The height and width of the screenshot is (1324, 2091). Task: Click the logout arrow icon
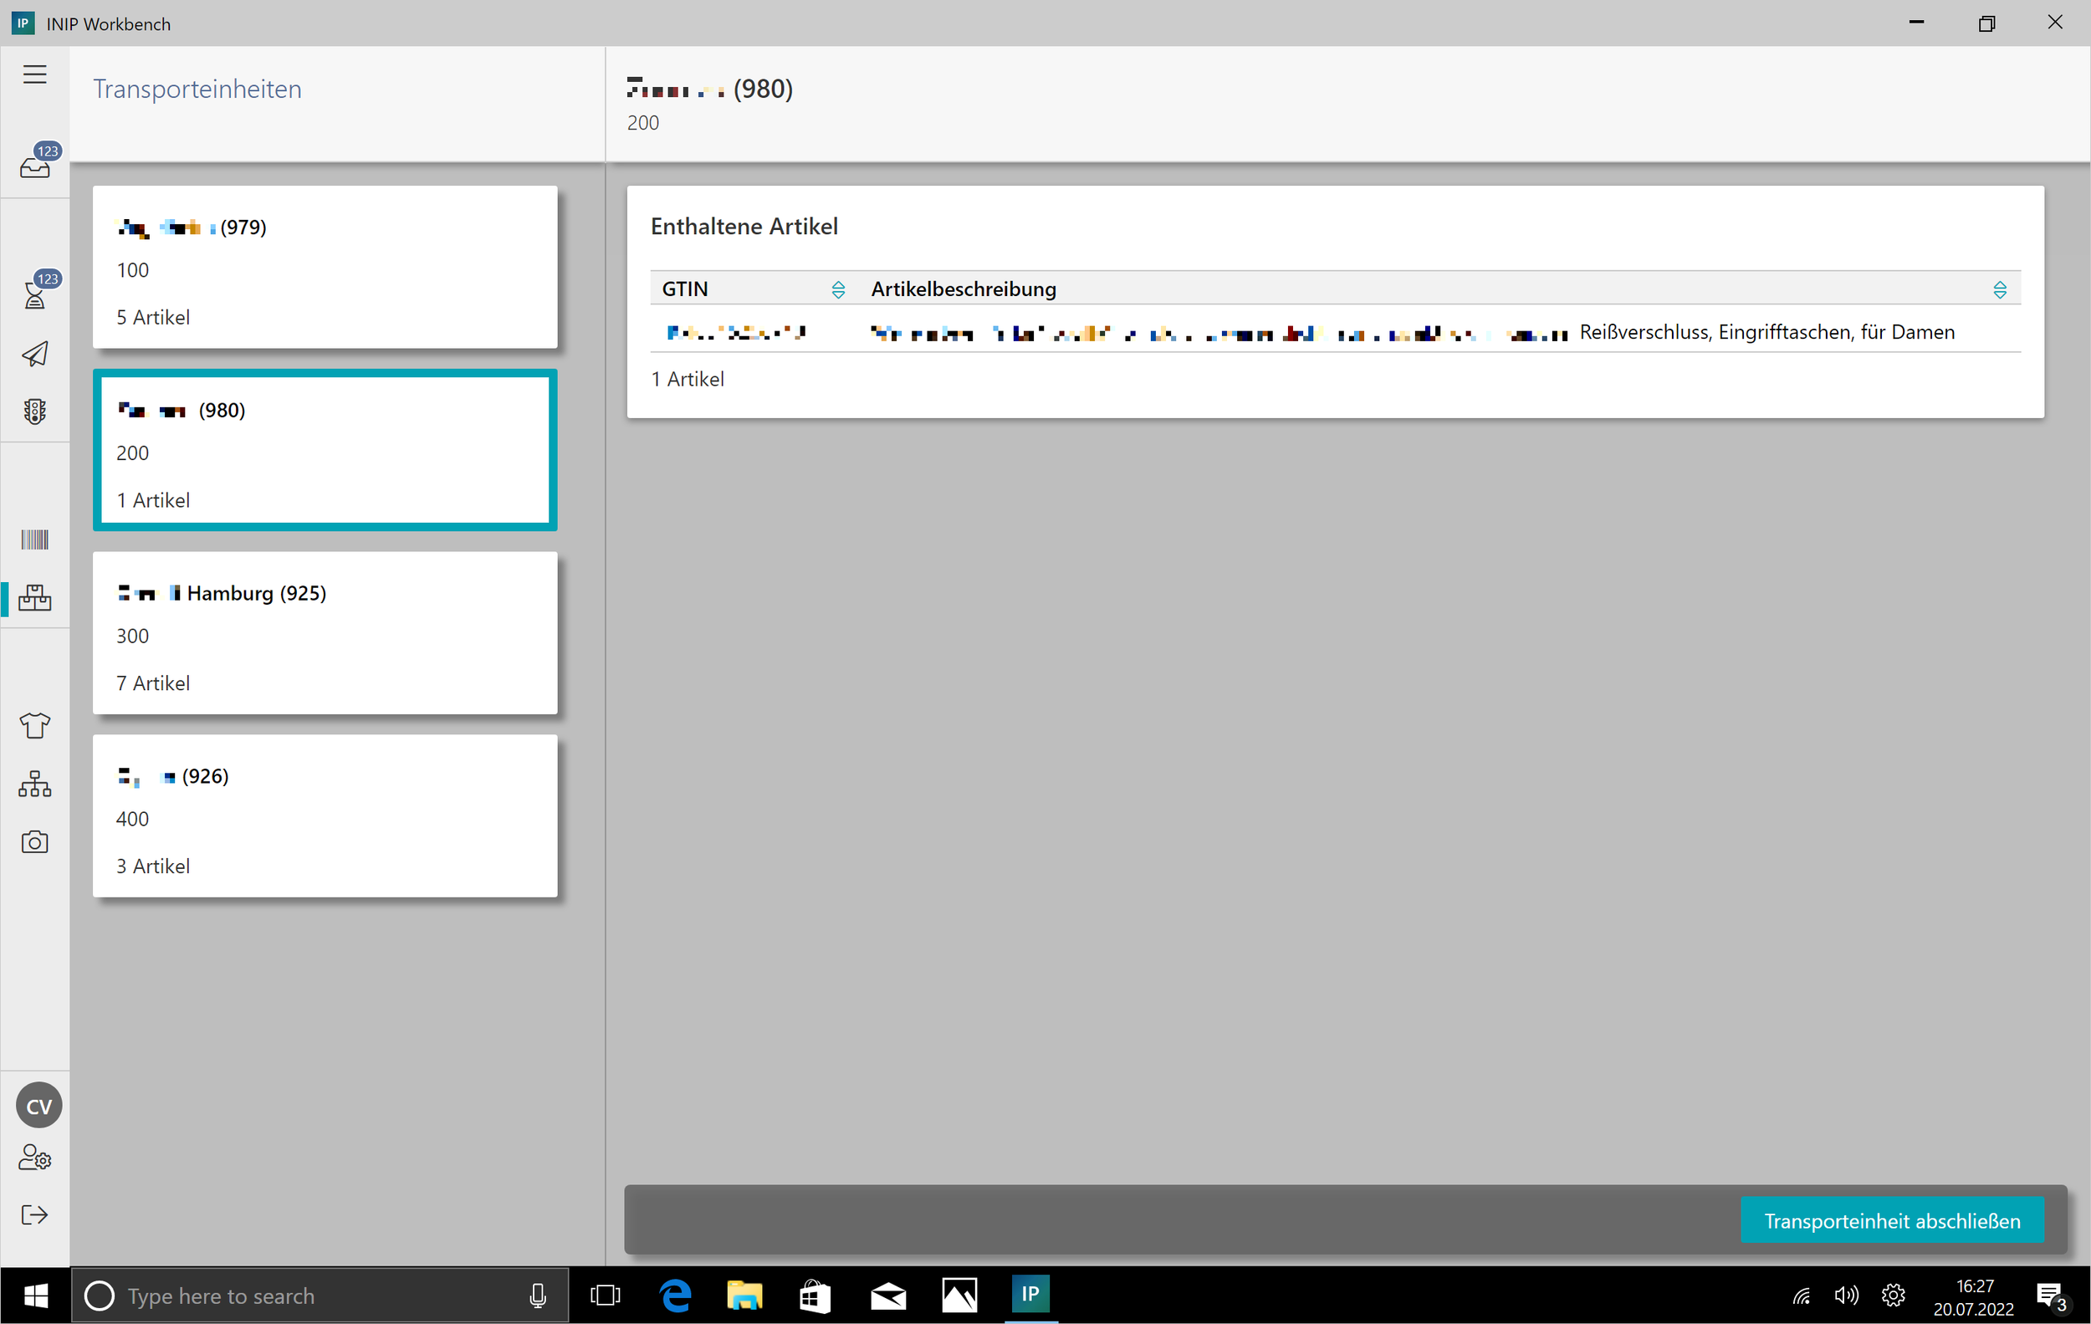pyautogui.click(x=35, y=1214)
